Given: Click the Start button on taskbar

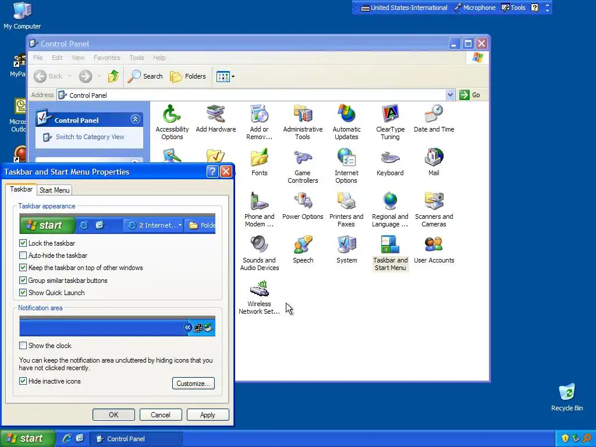Looking at the screenshot, I should click(27, 439).
